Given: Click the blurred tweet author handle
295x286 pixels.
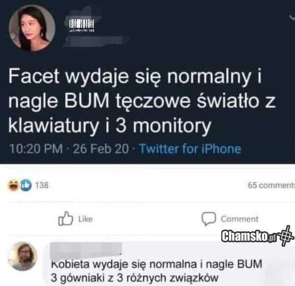Looking at the screenshot, I should 96,41.
